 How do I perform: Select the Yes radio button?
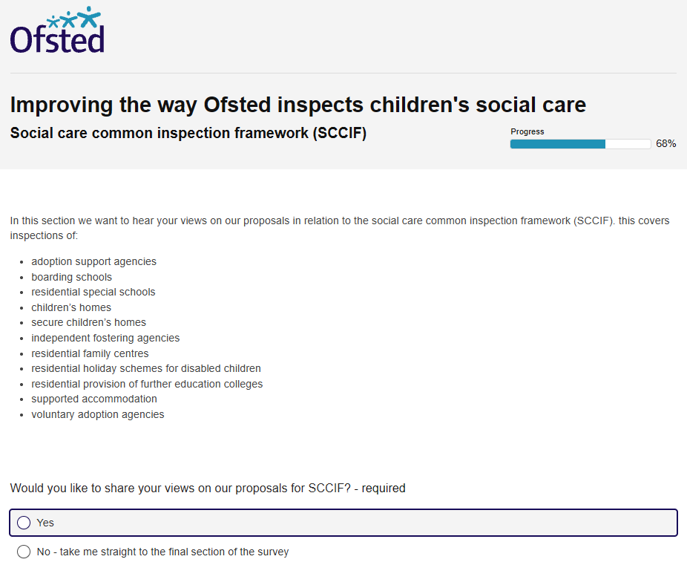tap(24, 523)
